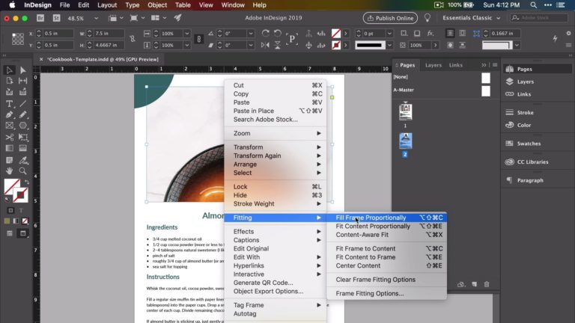Select the Type tool
575x323 pixels.
(9, 104)
